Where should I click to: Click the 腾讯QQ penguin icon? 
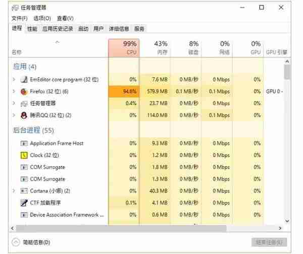pos(24,115)
